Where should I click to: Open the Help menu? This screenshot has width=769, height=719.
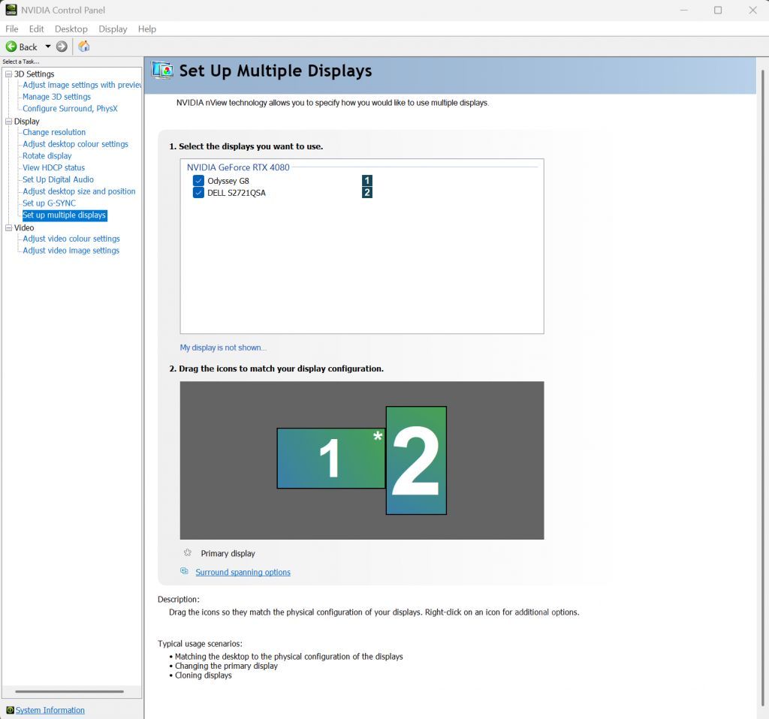pyautogui.click(x=147, y=29)
